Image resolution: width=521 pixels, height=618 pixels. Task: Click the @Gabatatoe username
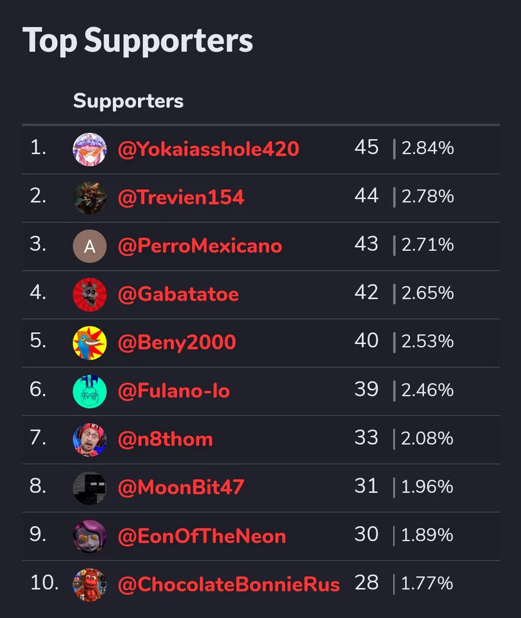tap(178, 295)
